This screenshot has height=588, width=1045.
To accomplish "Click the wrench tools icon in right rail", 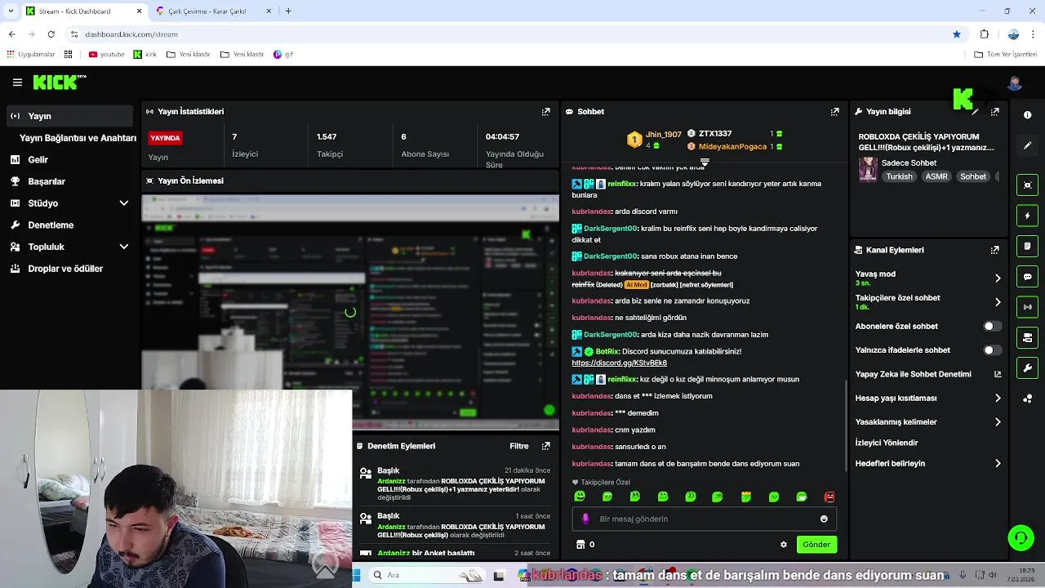I will point(1027,368).
